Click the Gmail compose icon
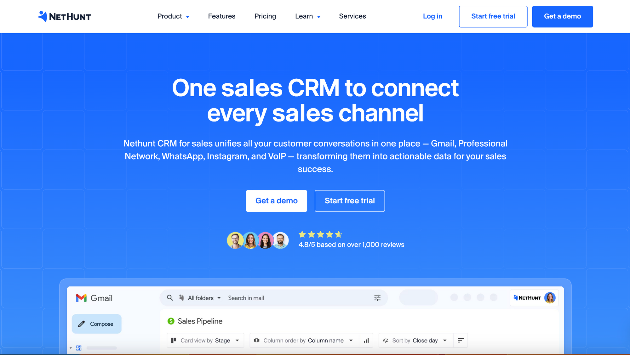The width and height of the screenshot is (630, 355). tap(82, 324)
